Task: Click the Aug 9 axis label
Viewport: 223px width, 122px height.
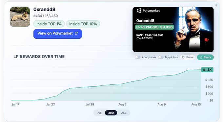Action: pos(162,104)
